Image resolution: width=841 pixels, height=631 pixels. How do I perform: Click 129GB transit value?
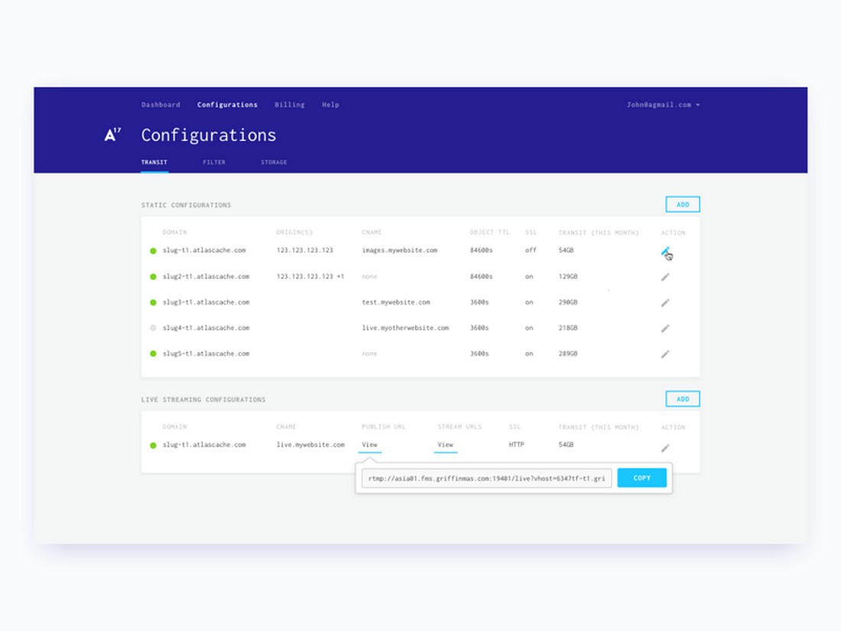(x=568, y=276)
